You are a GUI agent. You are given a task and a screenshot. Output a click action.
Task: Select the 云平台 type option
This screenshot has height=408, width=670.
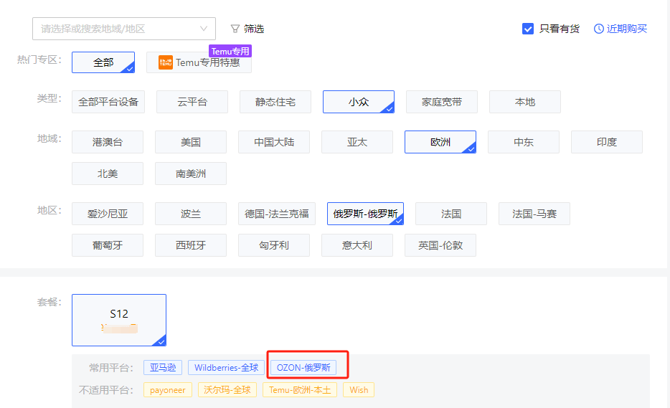click(x=192, y=102)
